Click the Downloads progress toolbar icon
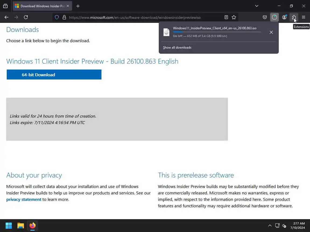Screen dimensions: 310x232 pyautogui.click(x=274, y=17)
